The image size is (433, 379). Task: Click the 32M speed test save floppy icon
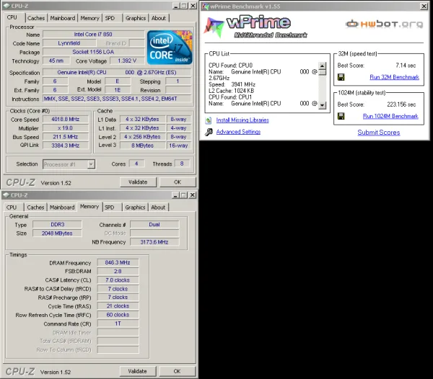(x=341, y=77)
